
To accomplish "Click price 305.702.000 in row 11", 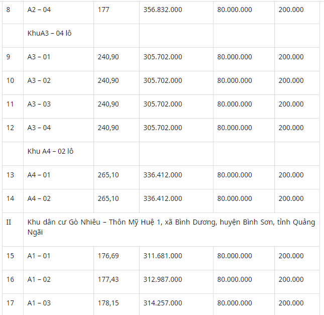I will pyautogui.click(x=163, y=104).
